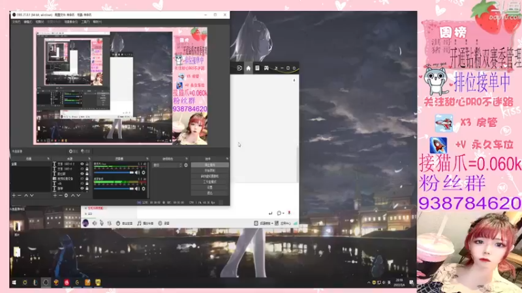522x293 pixels.
Task: Open the 场景集合(S) menu in OBS
Action: (x=71, y=22)
